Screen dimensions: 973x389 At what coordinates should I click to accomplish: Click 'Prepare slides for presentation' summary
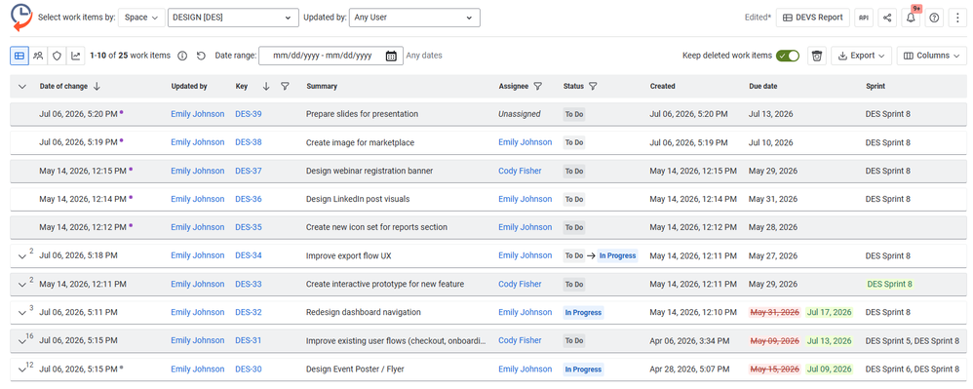[362, 114]
